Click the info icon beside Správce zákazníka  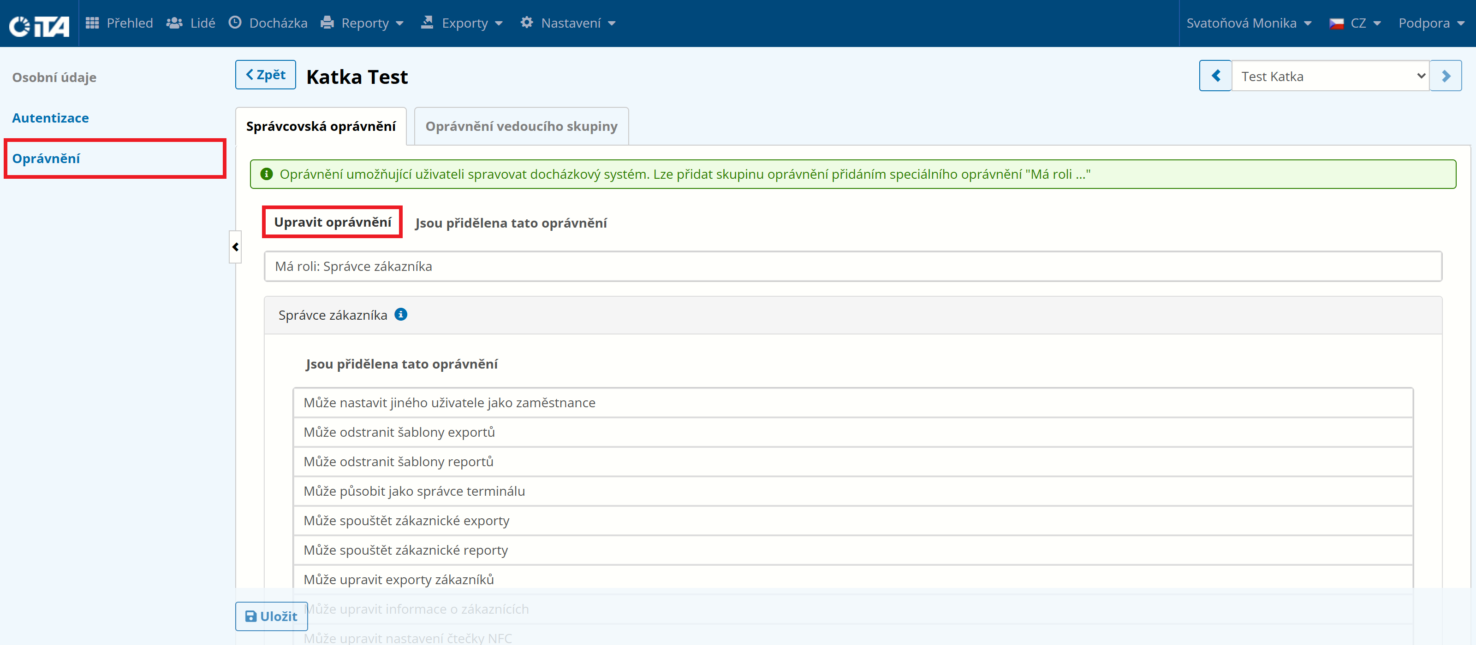pos(401,314)
